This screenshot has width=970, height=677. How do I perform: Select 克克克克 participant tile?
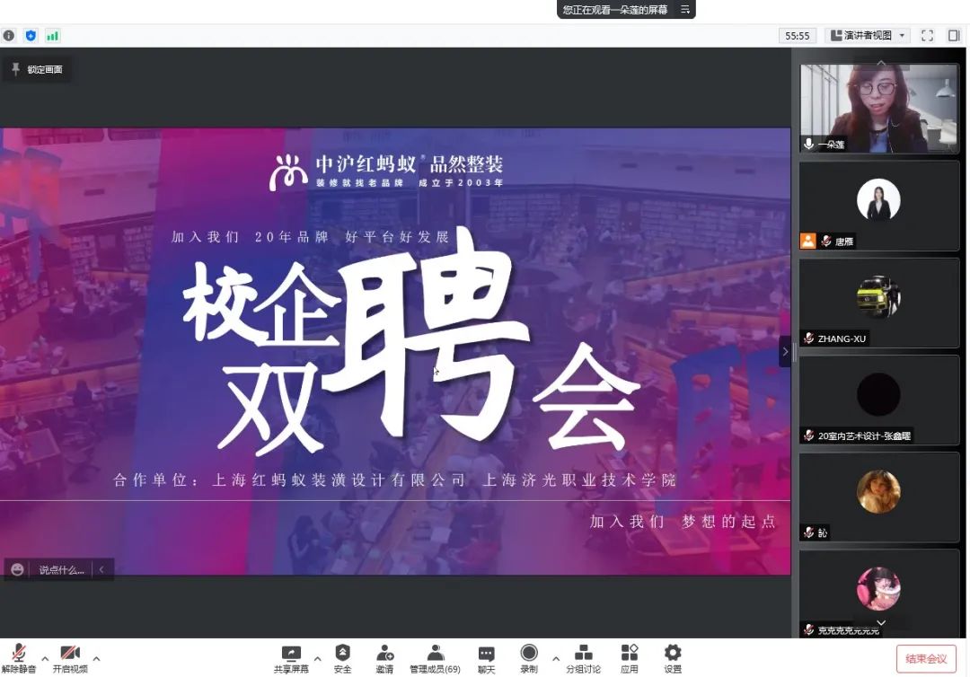878,594
